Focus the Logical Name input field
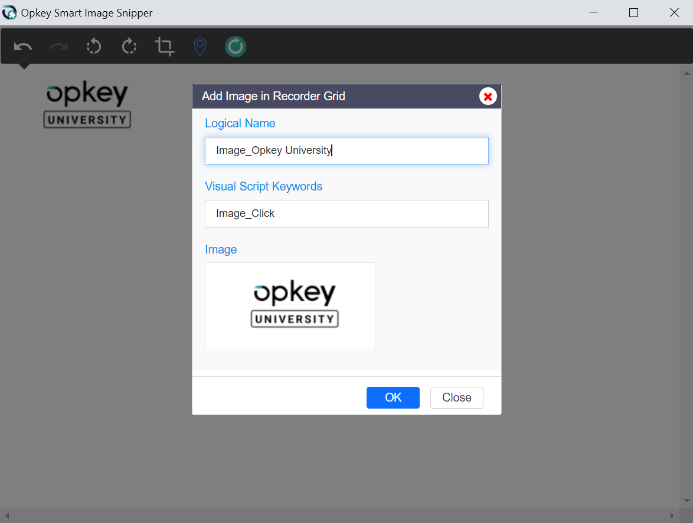This screenshot has width=693, height=523. 346,150
